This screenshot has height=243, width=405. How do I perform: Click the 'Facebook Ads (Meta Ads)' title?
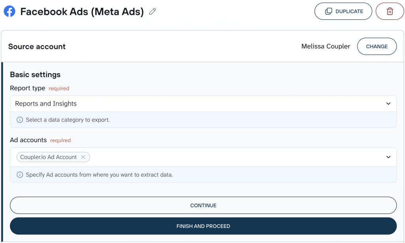(82, 11)
